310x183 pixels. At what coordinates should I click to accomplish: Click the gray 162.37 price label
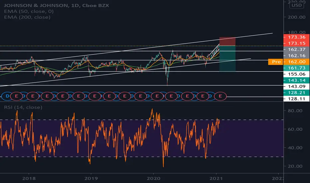pos(296,50)
